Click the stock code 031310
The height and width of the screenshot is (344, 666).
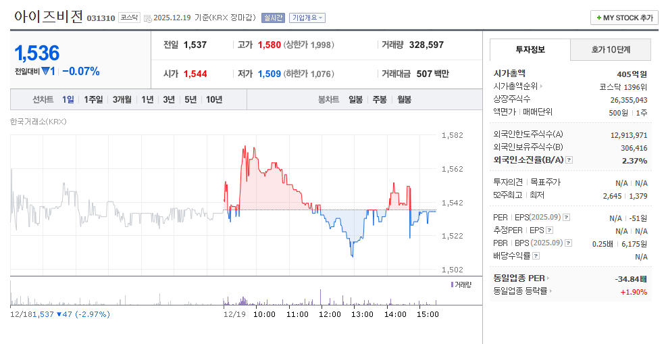pyautogui.click(x=101, y=18)
